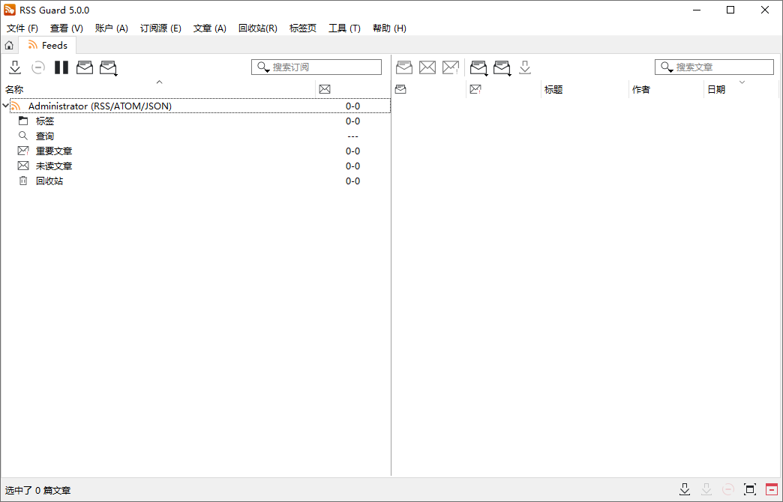This screenshot has height=502, width=783.
Task: Fetch articles via status bar download icon
Action: click(x=685, y=489)
